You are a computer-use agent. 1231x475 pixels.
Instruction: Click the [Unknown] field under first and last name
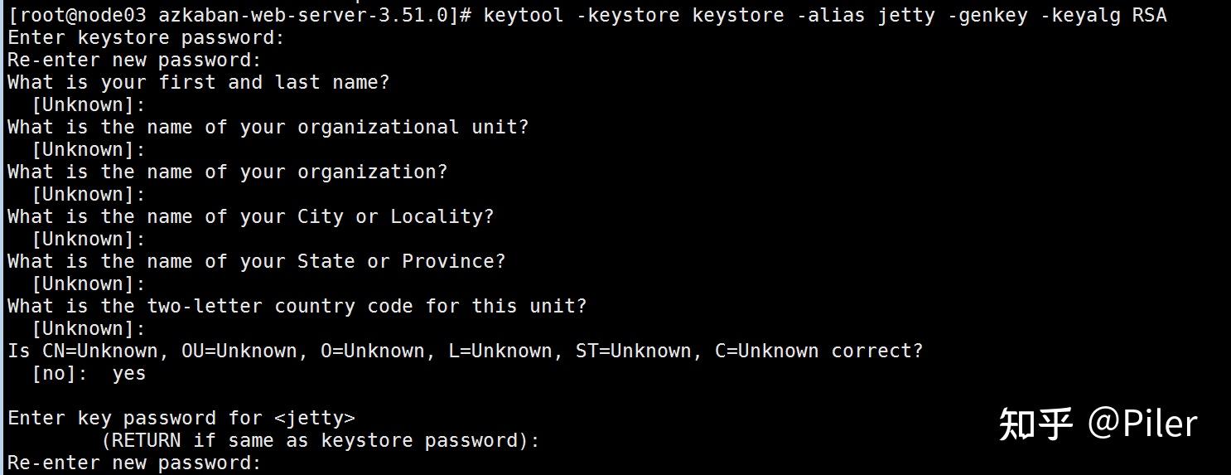tap(88, 104)
